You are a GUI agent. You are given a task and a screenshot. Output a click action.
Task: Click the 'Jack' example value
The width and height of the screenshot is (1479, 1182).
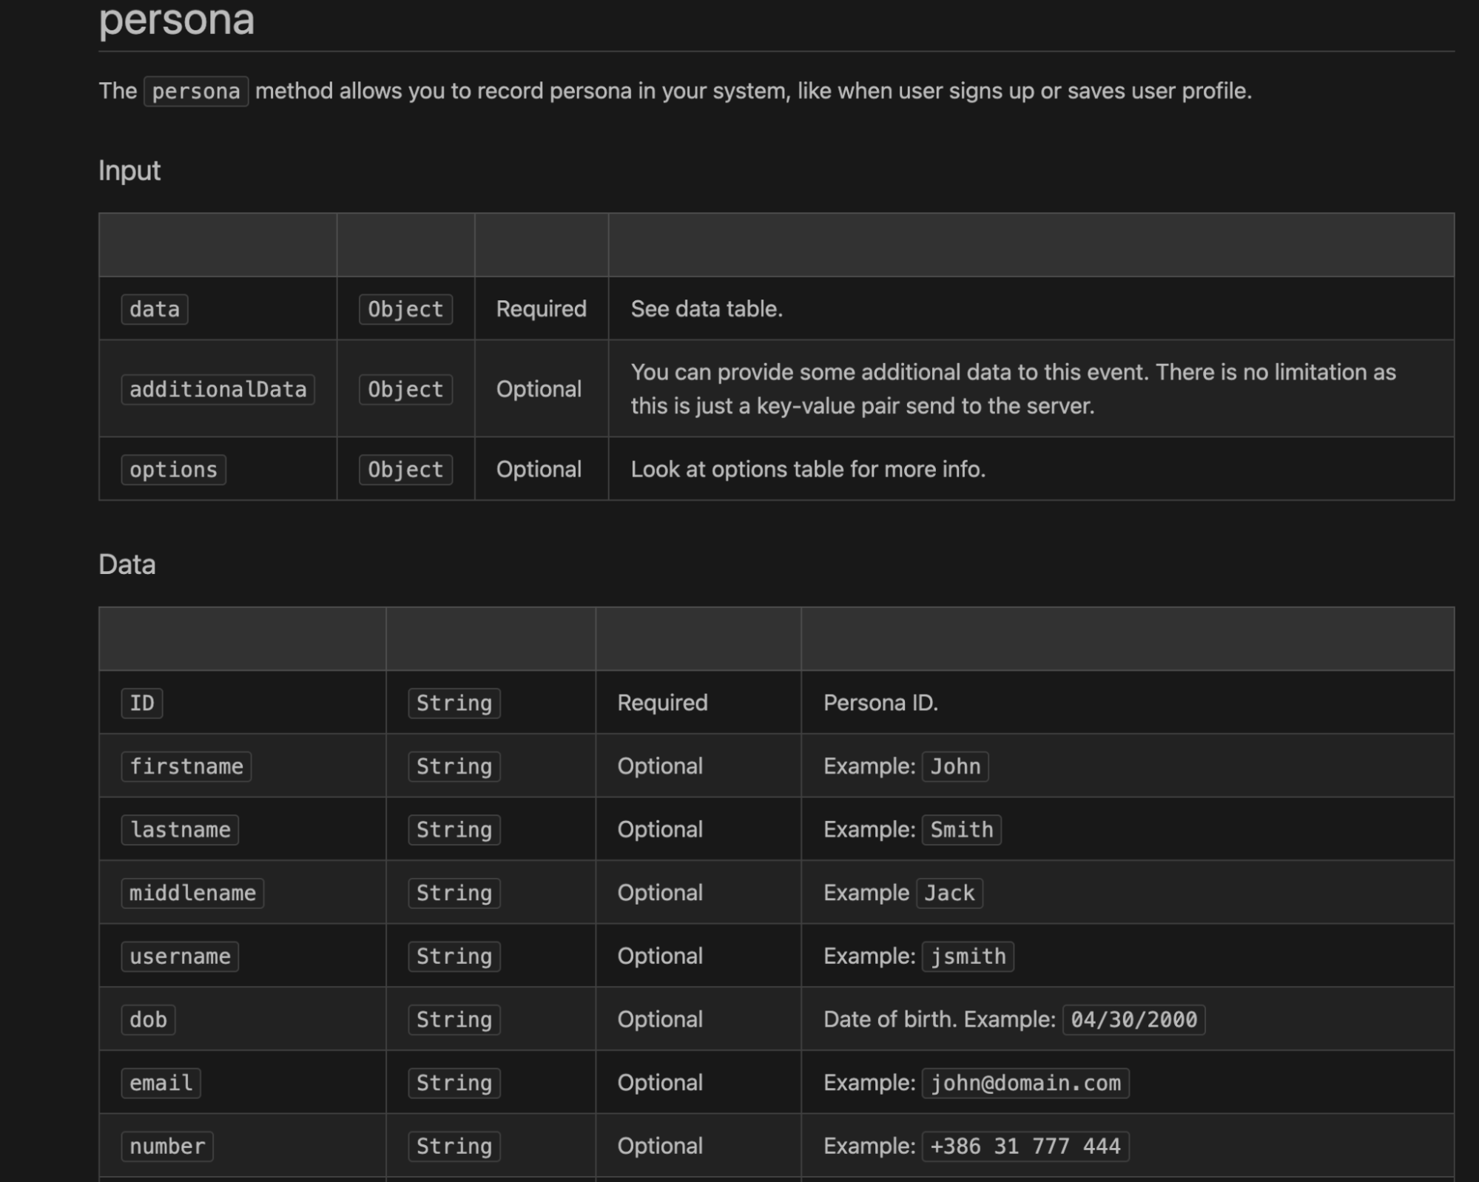point(949,894)
